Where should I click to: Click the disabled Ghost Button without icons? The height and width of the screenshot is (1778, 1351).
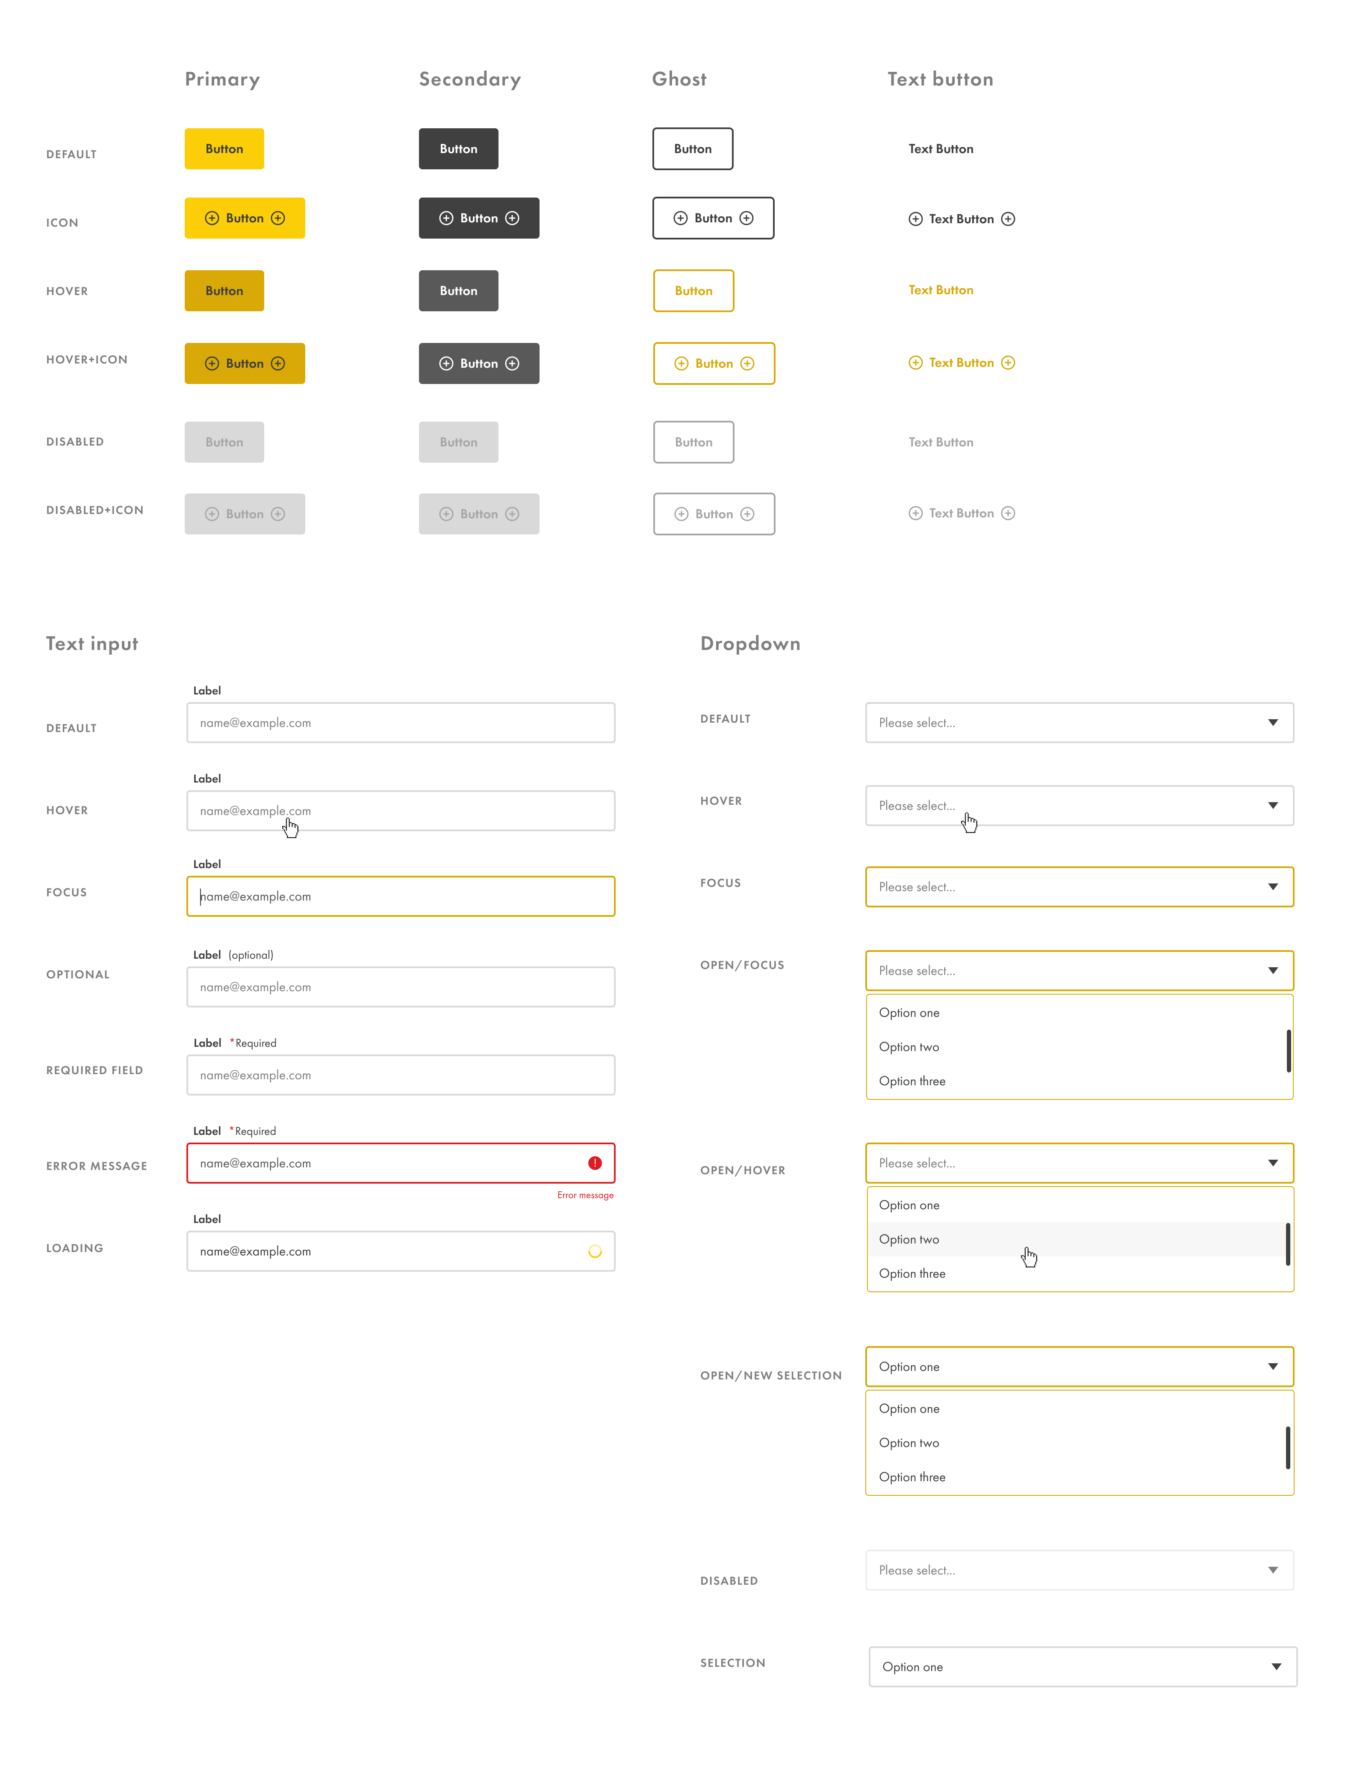693,442
